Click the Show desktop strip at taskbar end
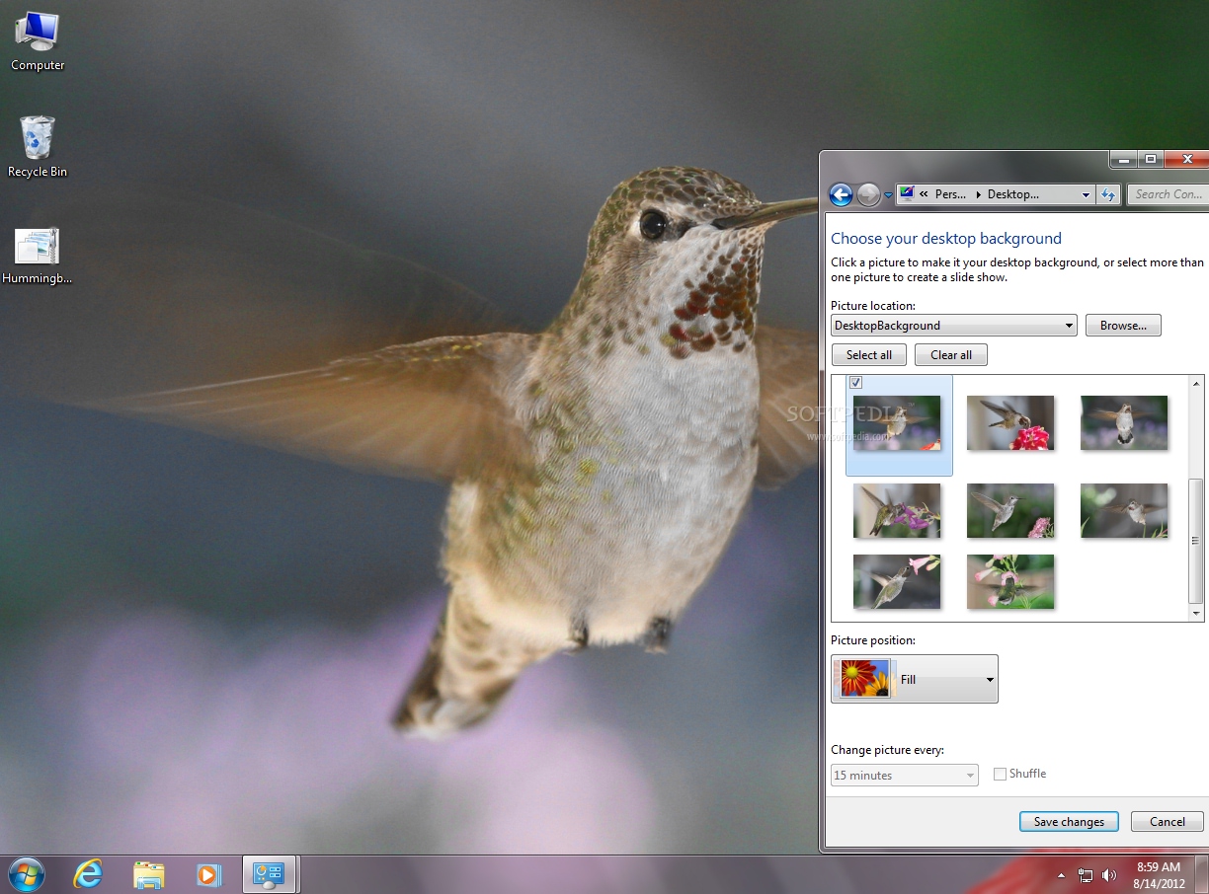This screenshot has height=894, width=1209. point(1202,874)
